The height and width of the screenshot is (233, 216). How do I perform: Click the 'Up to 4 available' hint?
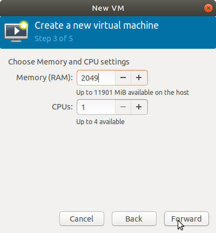pos(100,122)
